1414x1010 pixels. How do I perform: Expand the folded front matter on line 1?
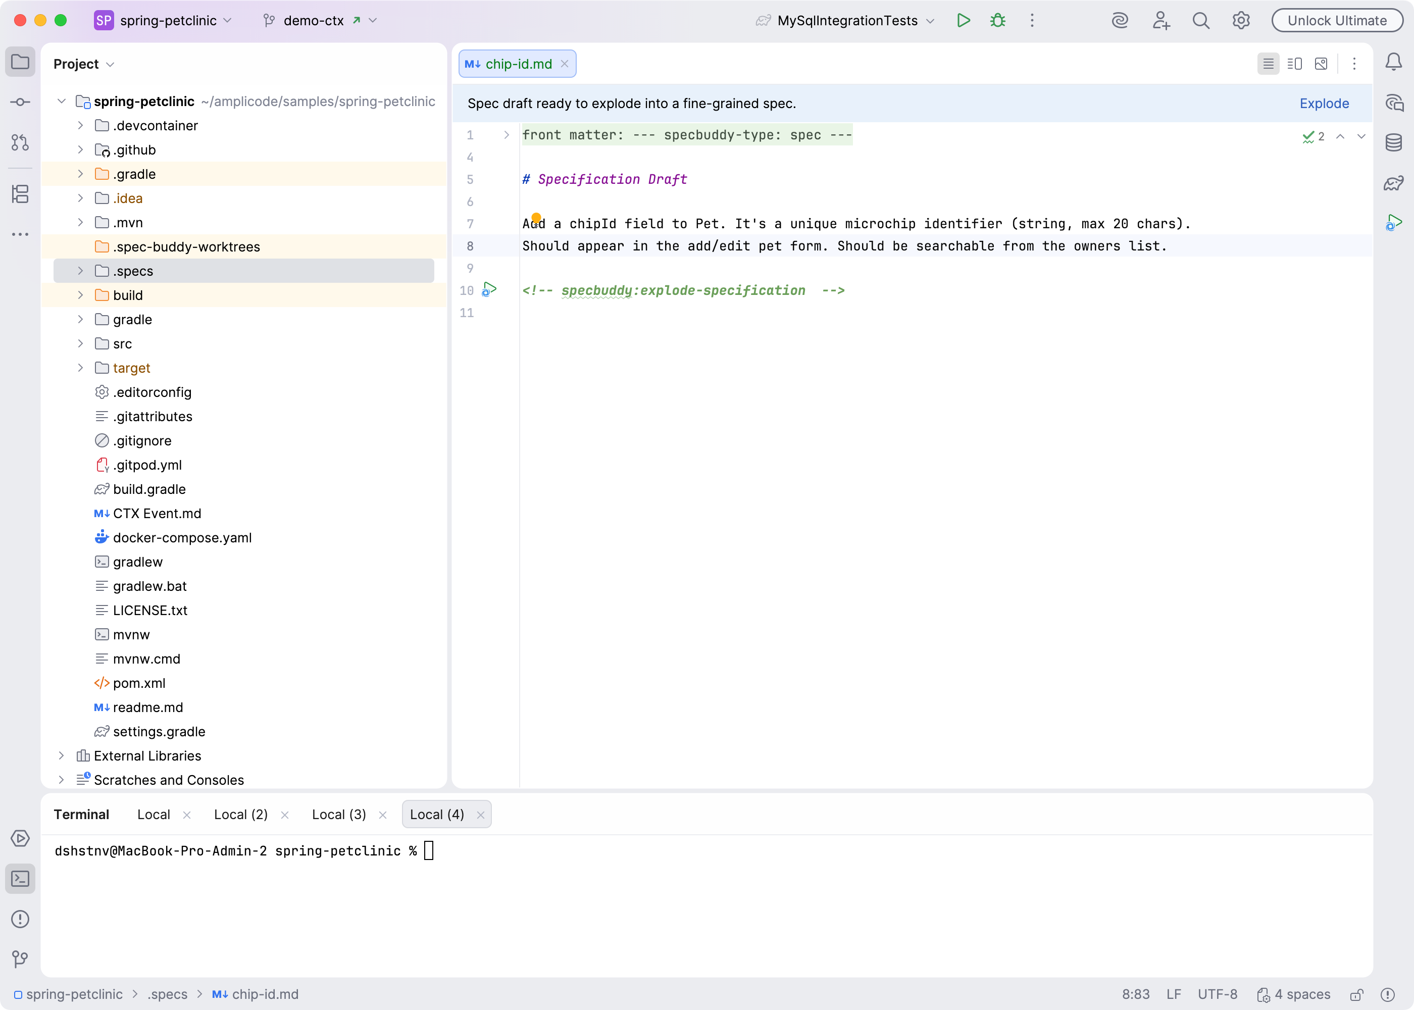point(506,135)
